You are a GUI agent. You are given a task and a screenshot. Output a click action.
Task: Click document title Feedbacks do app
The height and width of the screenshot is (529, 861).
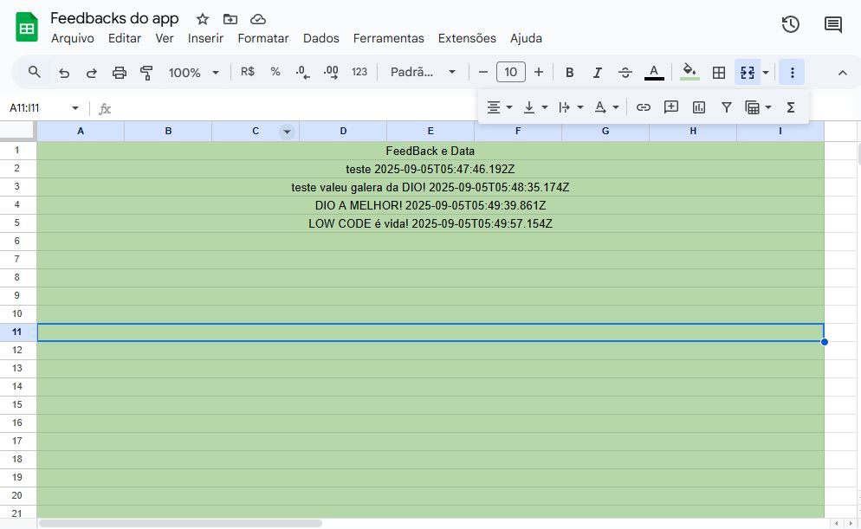pyautogui.click(x=114, y=18)
